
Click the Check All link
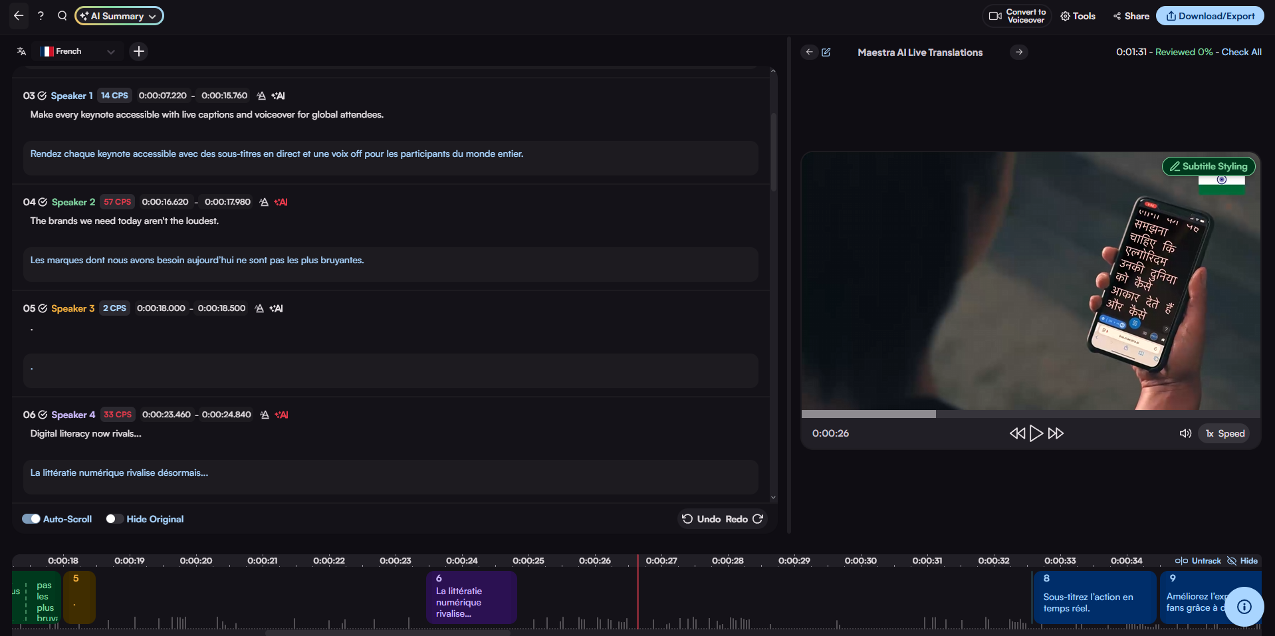click(x=1241, y=52)
